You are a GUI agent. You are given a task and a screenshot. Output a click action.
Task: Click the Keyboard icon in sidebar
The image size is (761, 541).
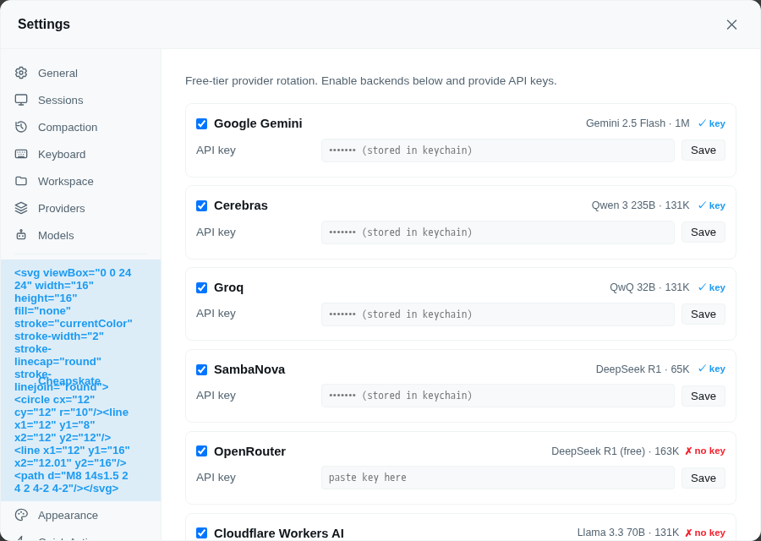(21, 155)
